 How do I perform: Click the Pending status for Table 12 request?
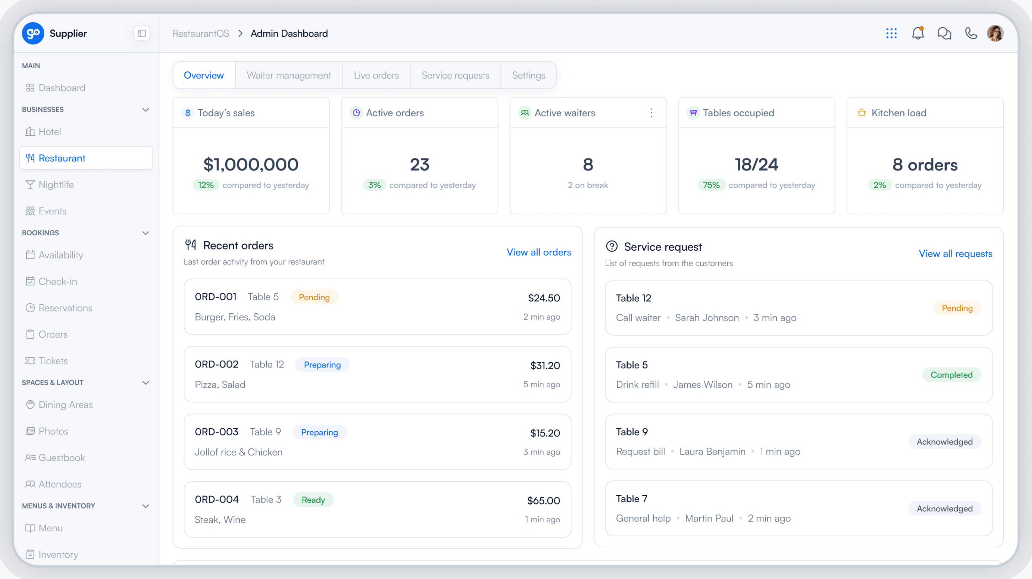coord(957,308)
